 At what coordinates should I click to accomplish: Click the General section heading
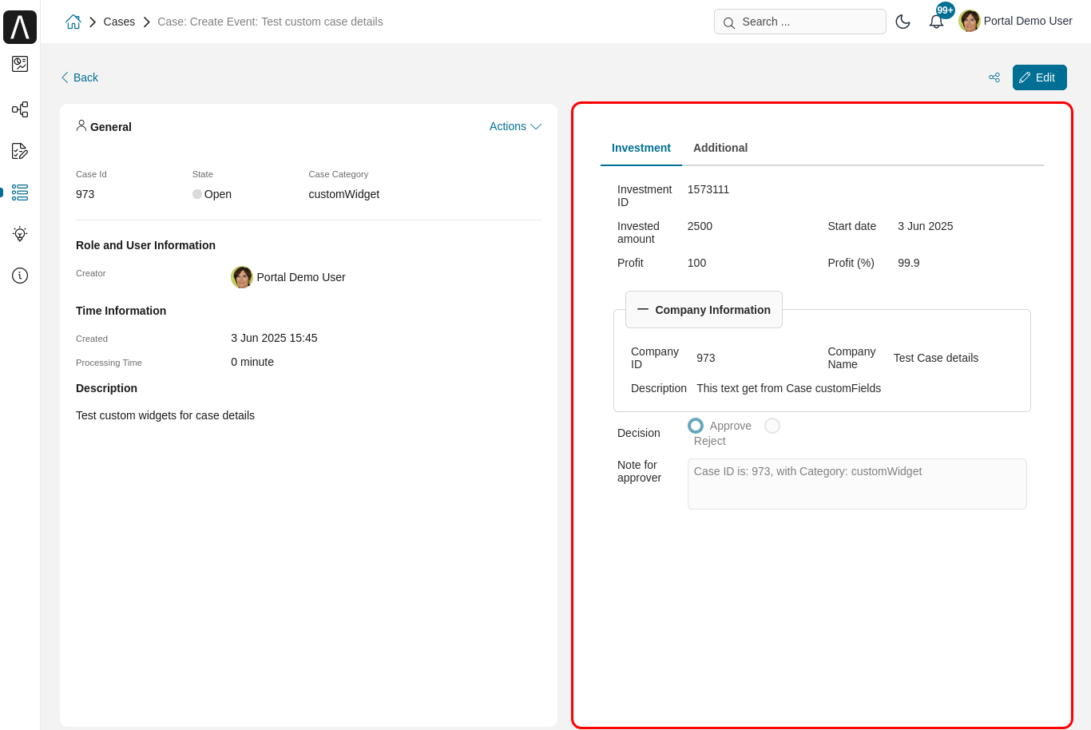point(110,127)
